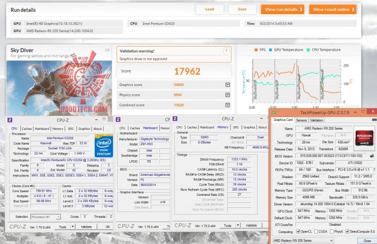Open the Validation tab in GPU-Z

[x=316, y=120]
